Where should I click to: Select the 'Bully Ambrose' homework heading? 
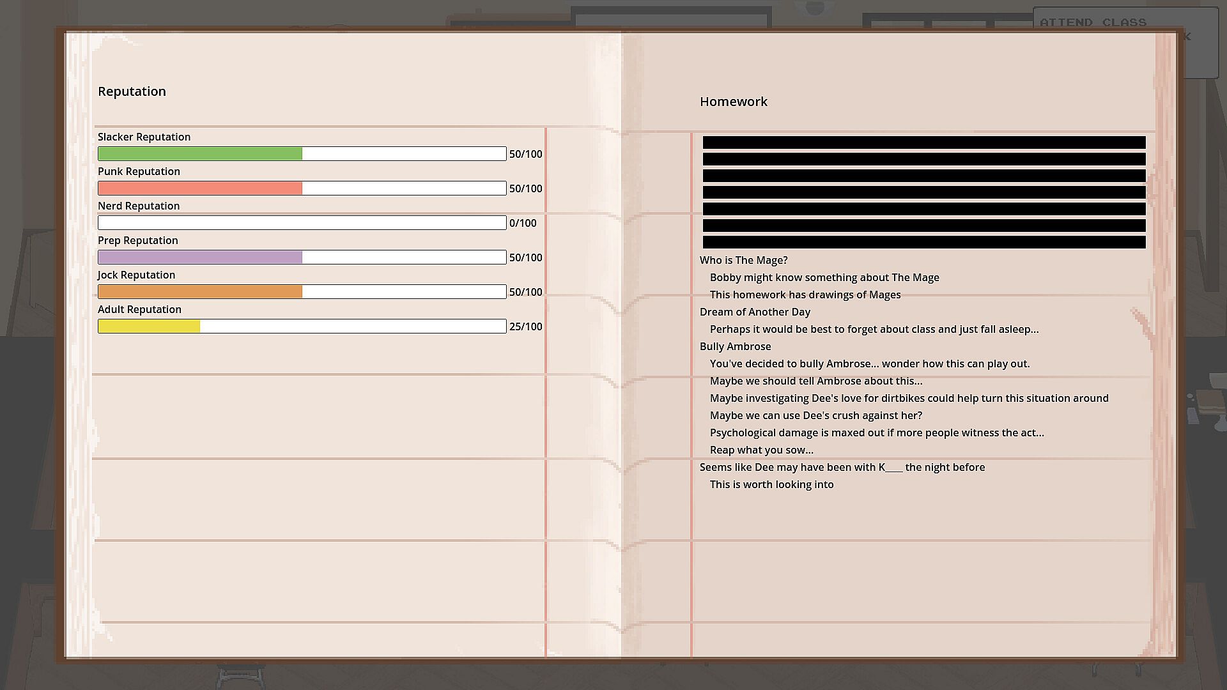735,346
